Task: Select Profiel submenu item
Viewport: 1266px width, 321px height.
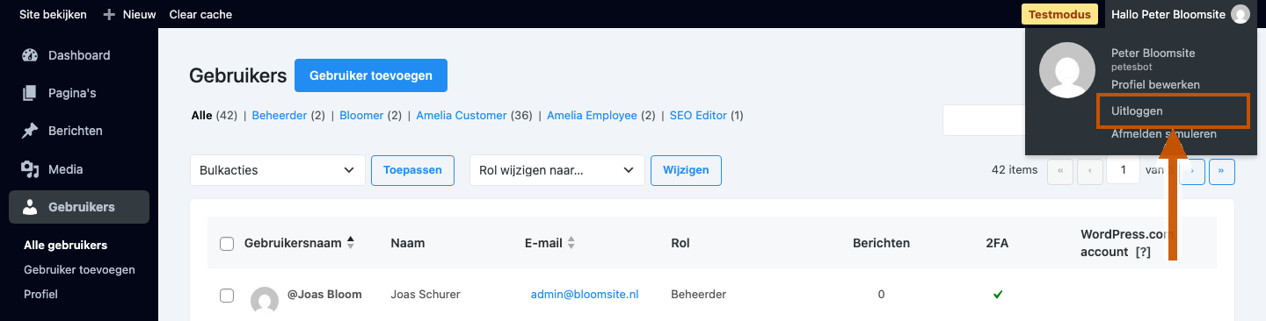Action: (x=40, y=294)
